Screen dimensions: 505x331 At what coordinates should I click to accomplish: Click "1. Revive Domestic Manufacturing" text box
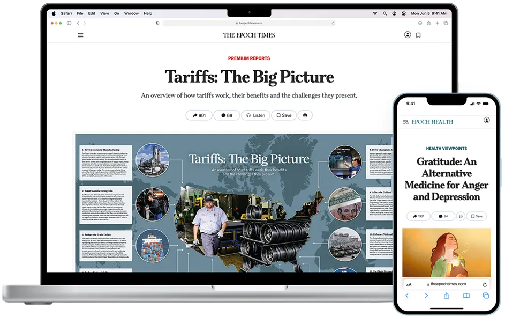pos(105,163)
